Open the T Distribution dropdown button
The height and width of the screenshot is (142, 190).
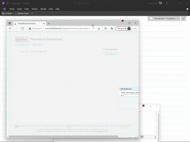[23, 45]
